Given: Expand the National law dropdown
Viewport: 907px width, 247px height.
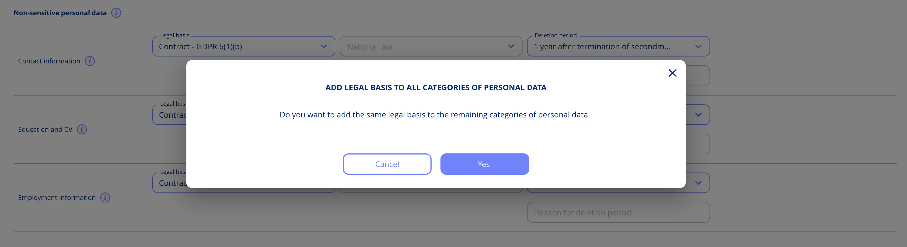Looking at the screenshot, I should [431, 46].
